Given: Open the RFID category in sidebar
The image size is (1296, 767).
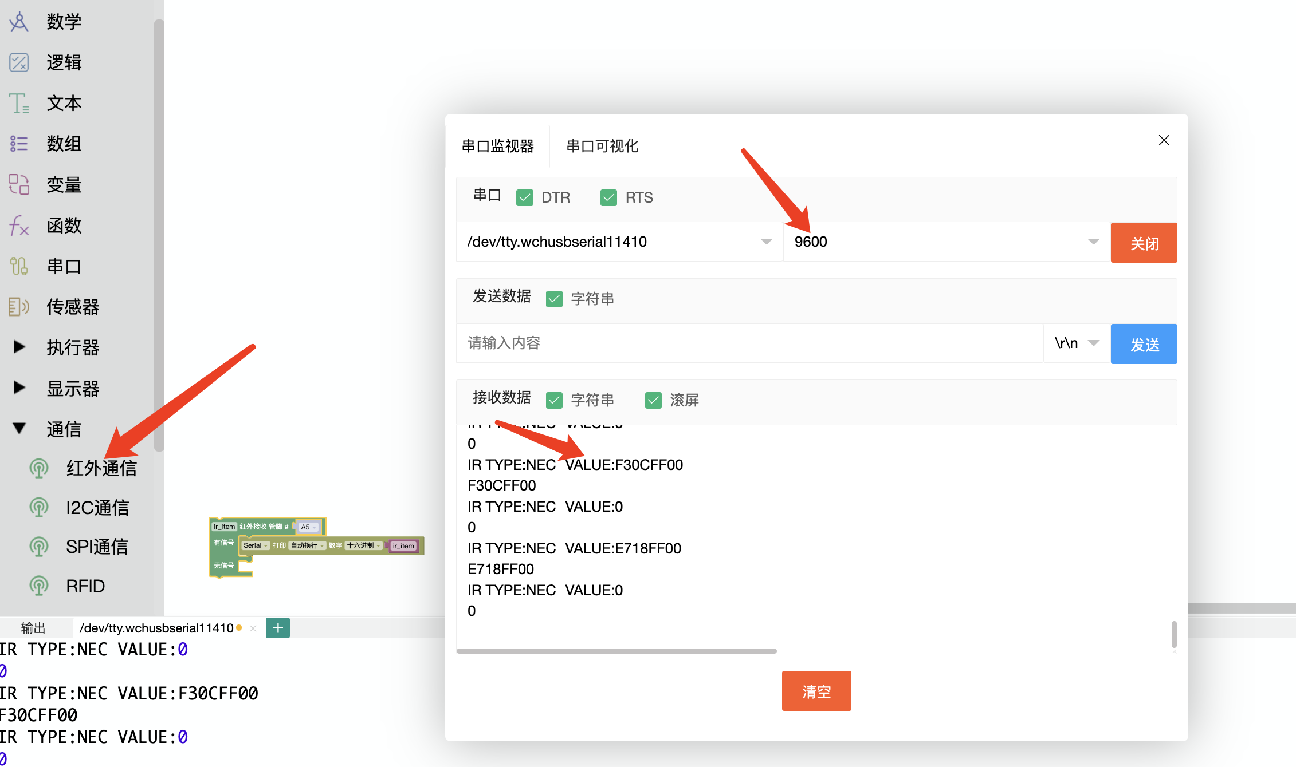Looking at the screenshot, I should tap(84, 585).
